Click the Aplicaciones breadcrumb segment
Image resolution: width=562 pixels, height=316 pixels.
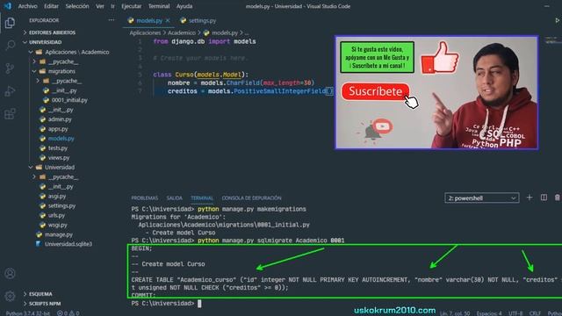point(145,32)
